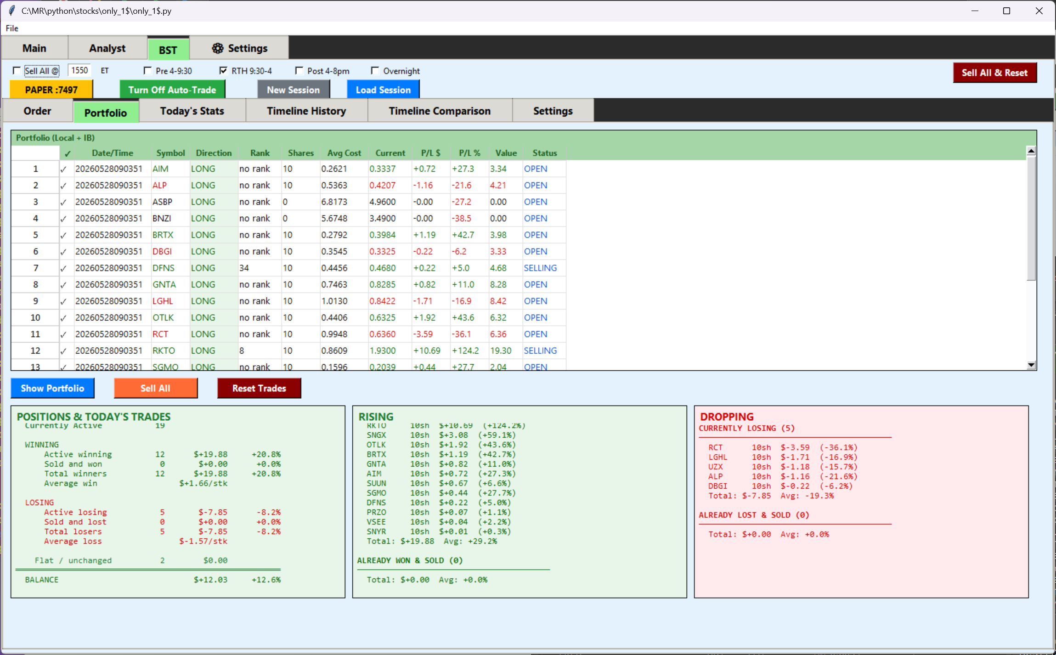Select the Portfolio sub-tab
Screen dimensions: 1056x655
(106, 113)
